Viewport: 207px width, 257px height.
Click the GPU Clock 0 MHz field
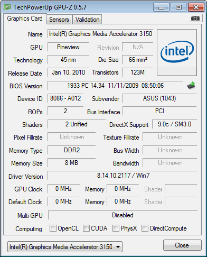[63, 189]
